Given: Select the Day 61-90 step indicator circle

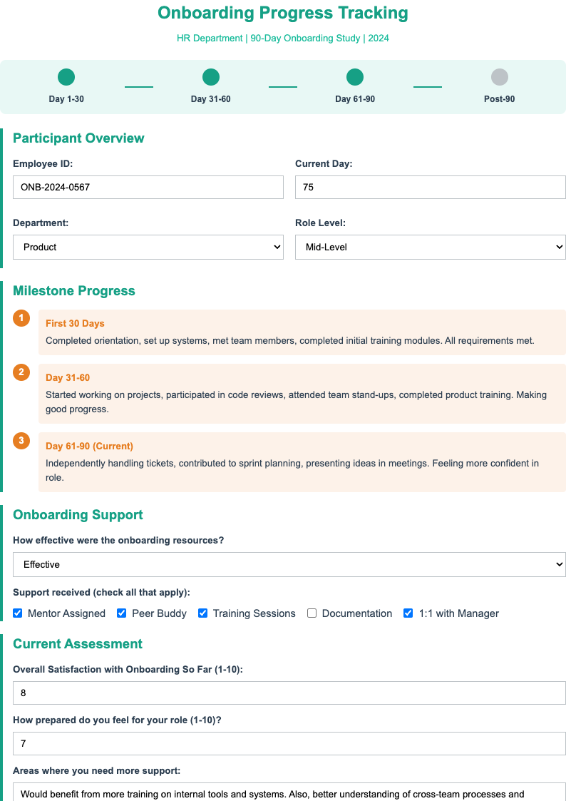Looking at the screenshot, I should [354, 76].
